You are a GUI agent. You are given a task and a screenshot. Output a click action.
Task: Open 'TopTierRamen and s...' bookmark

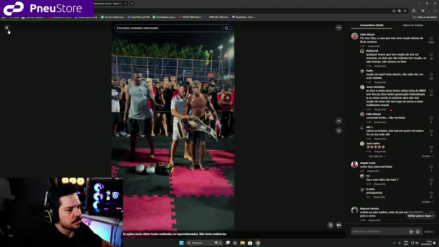(164, 17)
